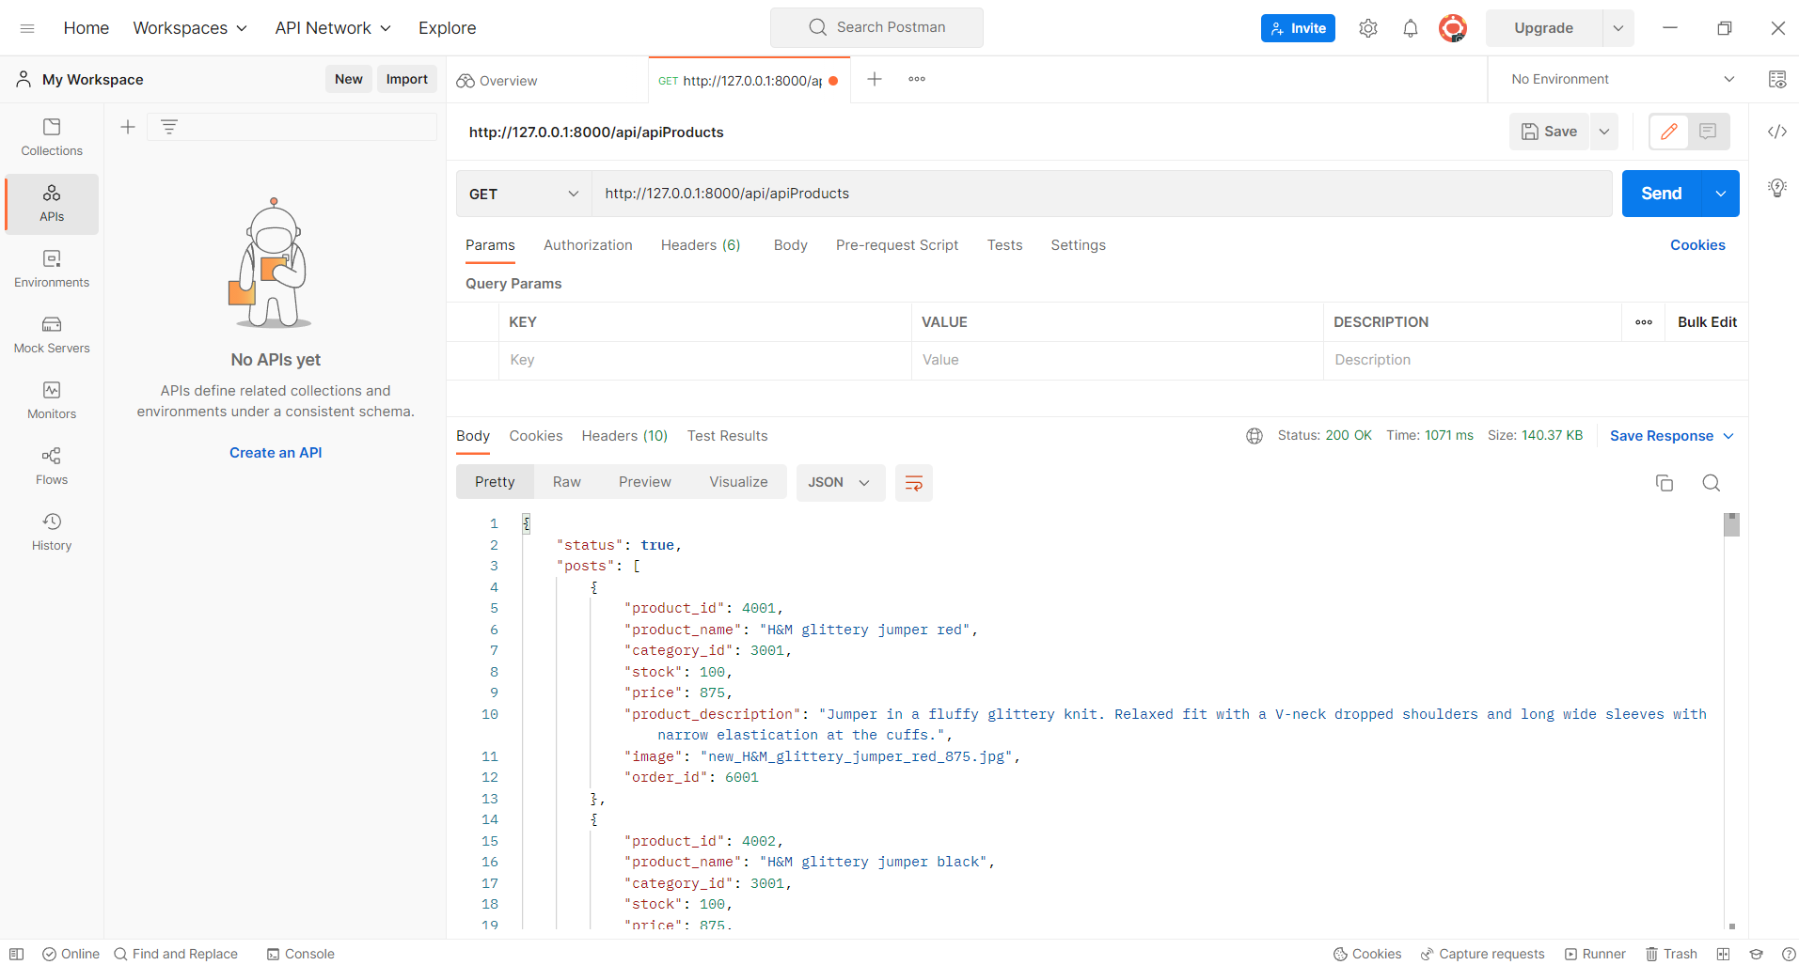The height and width of the screenshot is (965, 1799).
Task: Click the Create an API link
Action: [x=275, y=452]
